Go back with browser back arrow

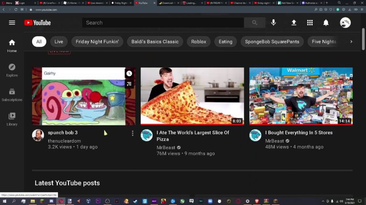coord(3,9)
